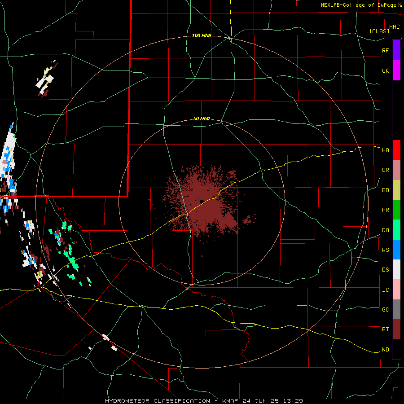This screenshot has height=404, width=404.
Task: Pick the RA light green legend swatch
Action: point(396,230)
